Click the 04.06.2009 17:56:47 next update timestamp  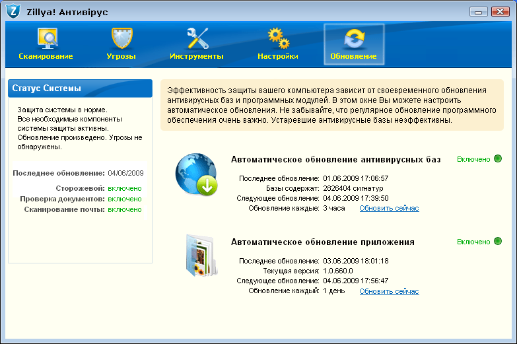[356, 281]
